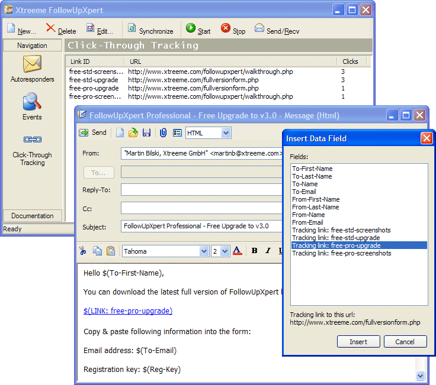The width and height of the screenshot is (436, 385).
Task: Click the red Stop icon
Action: tap(226, 28)
